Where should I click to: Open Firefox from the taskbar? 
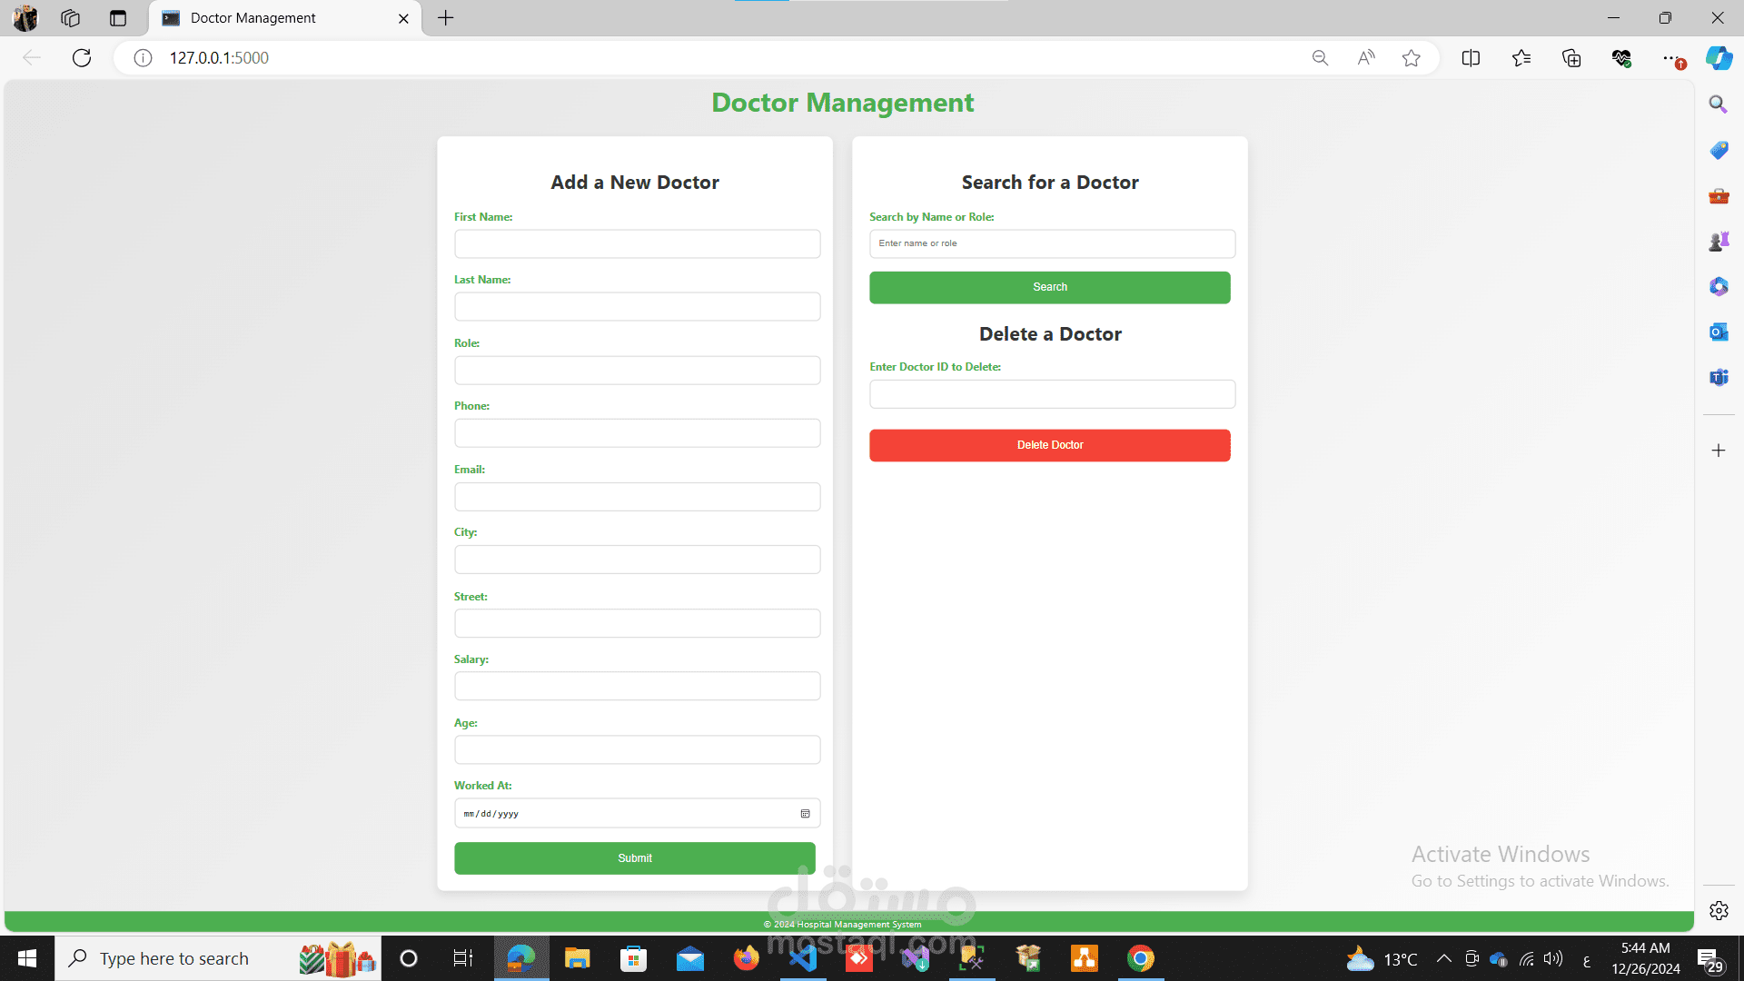747,958
